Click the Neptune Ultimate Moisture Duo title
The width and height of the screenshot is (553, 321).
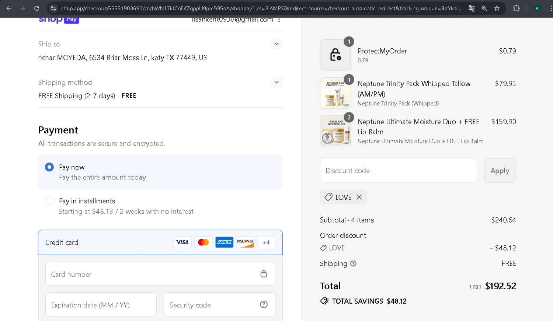[418, 127]
